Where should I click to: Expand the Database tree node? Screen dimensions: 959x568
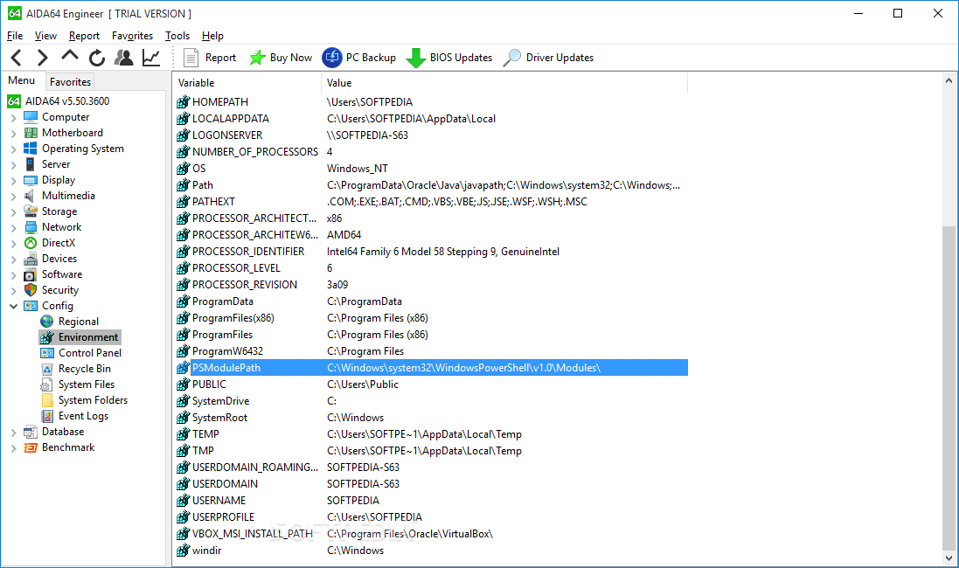(x=13, y=433)
